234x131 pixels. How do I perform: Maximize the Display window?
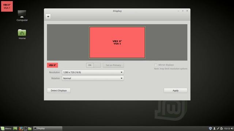[x=183, y=11]
